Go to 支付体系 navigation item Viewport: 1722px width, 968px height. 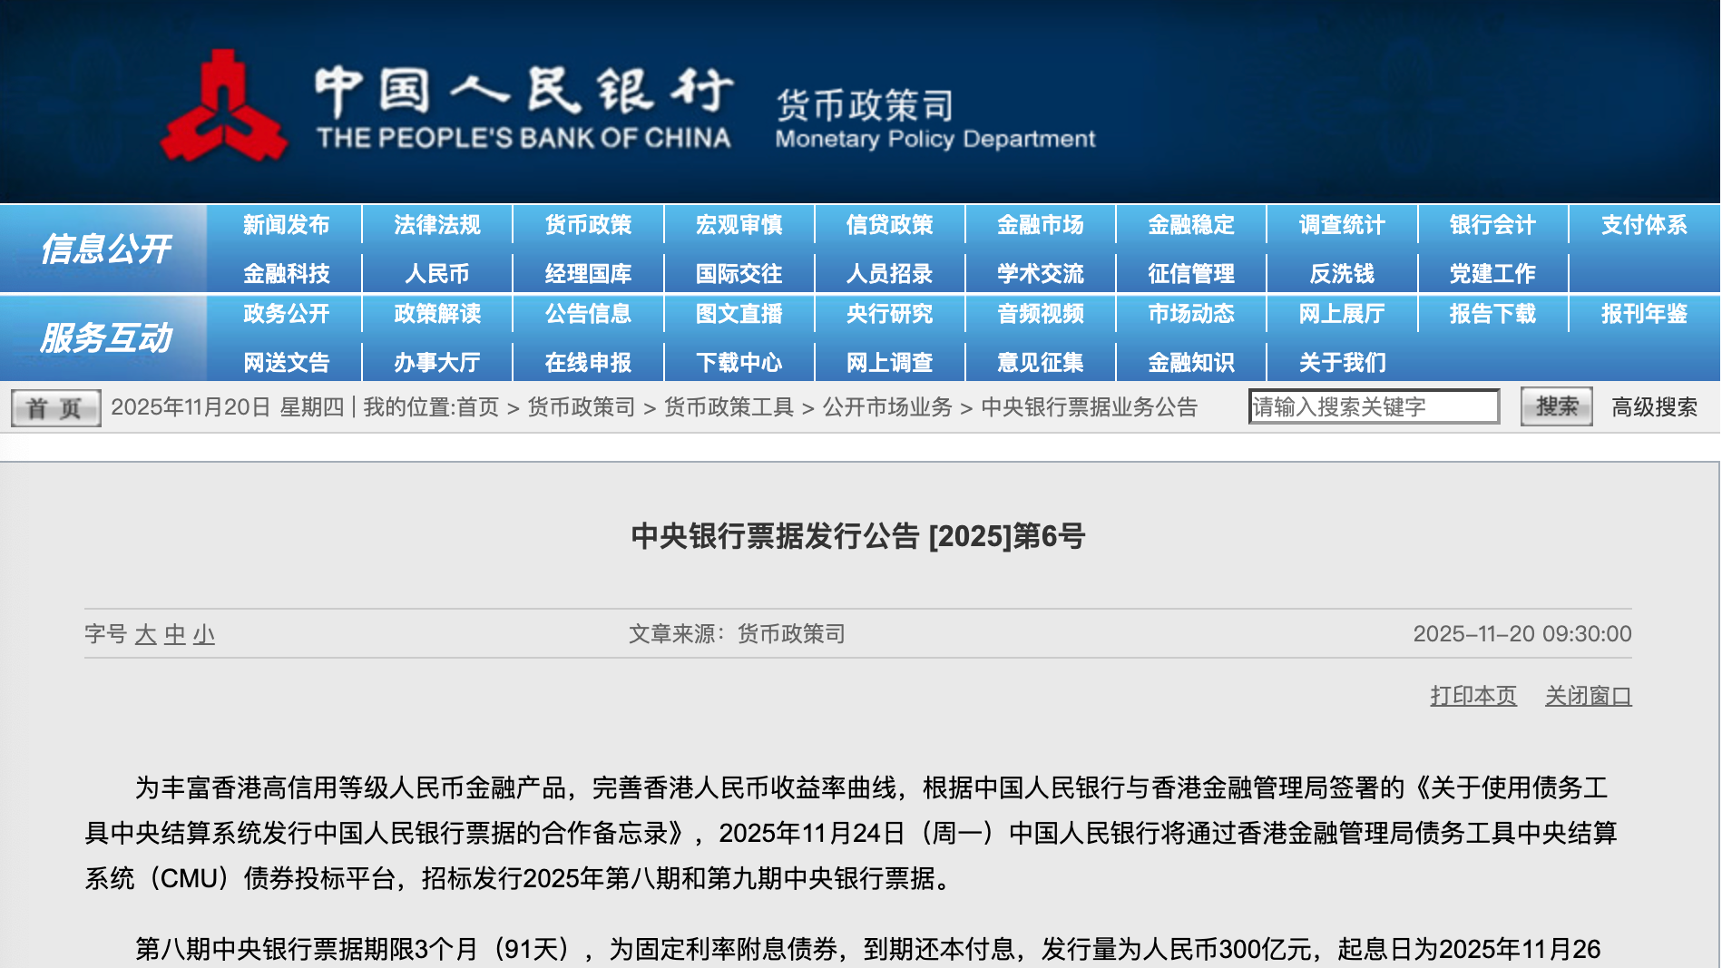1643,225
